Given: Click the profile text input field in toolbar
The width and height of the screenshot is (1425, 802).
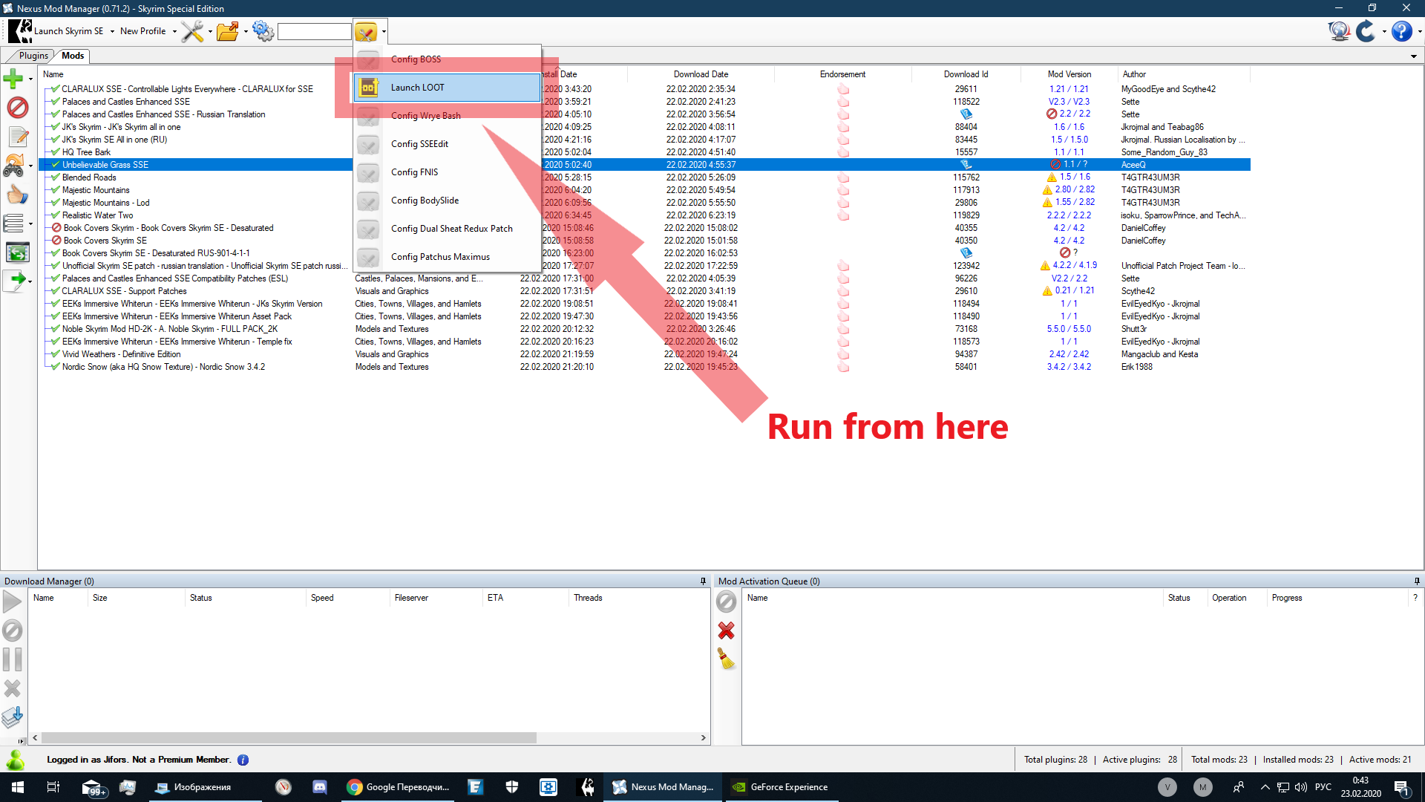Looking at the screenshot, I should [314, 31].
